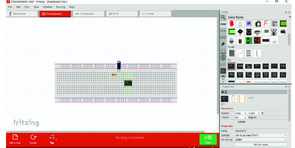Select the CORE parts bin tab
Screen dimensions: 295x148
click(x=223, y=24)
